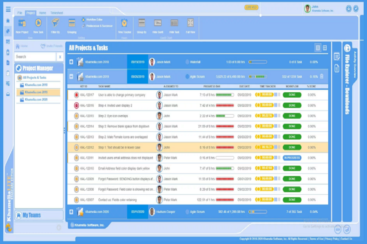Switch to grid view icon
This screenshot has height=244, width=367.
point(325,48)
